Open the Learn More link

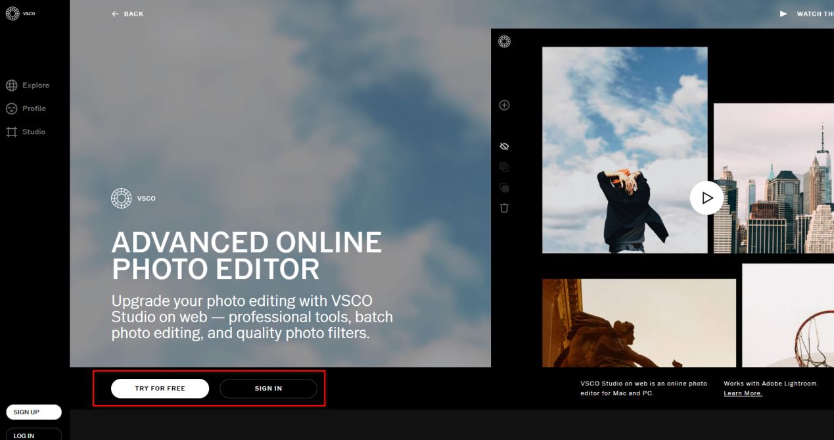click(743, 393)
